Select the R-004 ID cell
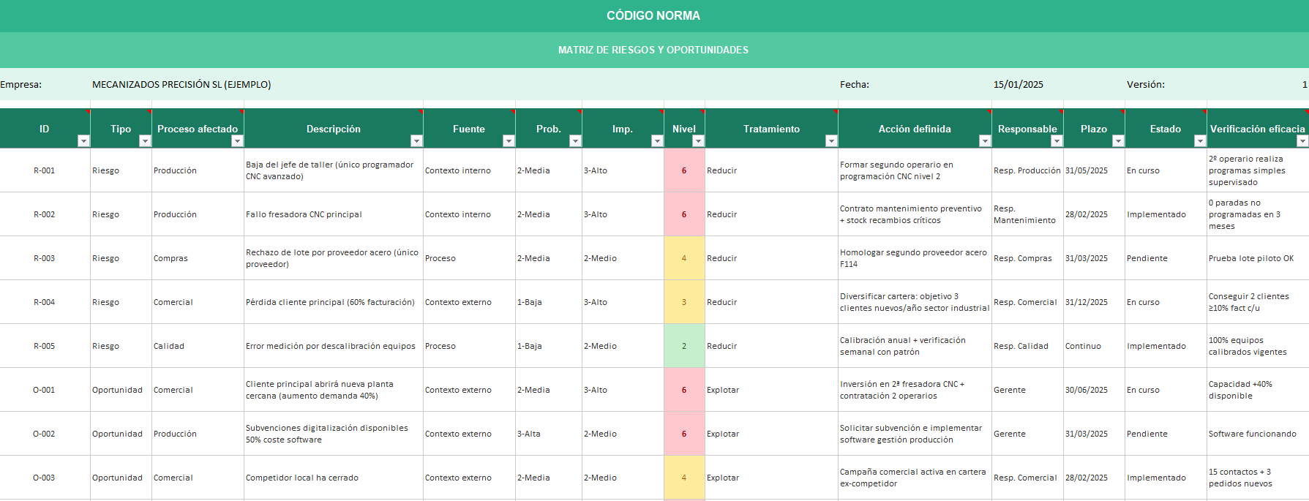The image size is (1309, 501). point(45,302)
